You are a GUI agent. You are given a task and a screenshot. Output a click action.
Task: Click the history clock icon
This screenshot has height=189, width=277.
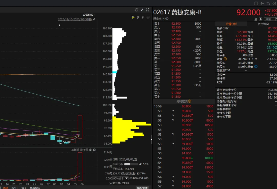(x=274, y=3)
